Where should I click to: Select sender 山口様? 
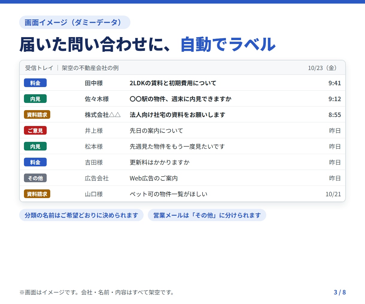94,194
